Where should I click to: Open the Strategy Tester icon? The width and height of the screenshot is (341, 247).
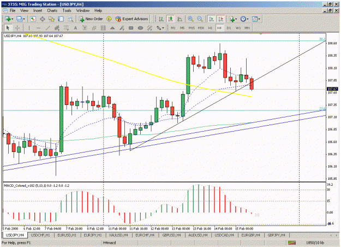click(x=70, y=19)
